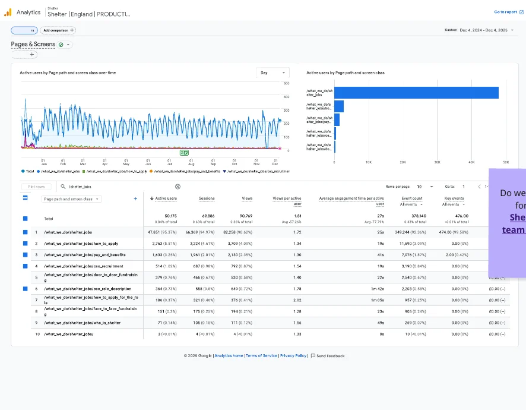
Task: Sort by the Views column header
Action: click(x=247, y=198)
